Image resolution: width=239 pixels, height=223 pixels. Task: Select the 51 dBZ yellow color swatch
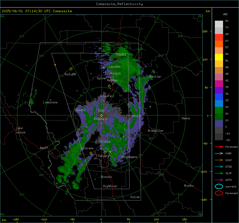point(219,57)
